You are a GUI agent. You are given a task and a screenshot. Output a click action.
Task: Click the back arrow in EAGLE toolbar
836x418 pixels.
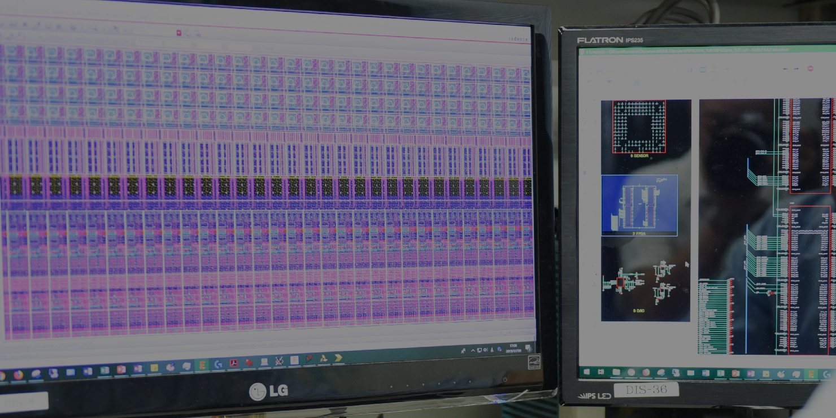(x=786, y=68)
